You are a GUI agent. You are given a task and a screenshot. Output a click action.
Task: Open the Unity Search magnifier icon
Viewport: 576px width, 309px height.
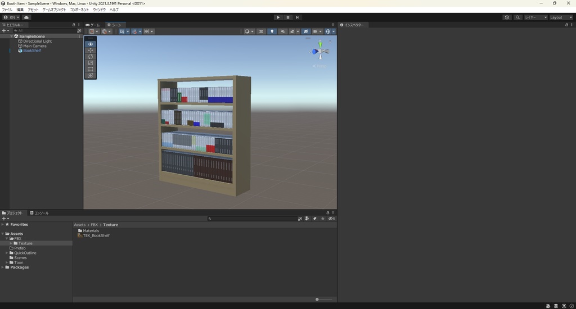(517, 17)
